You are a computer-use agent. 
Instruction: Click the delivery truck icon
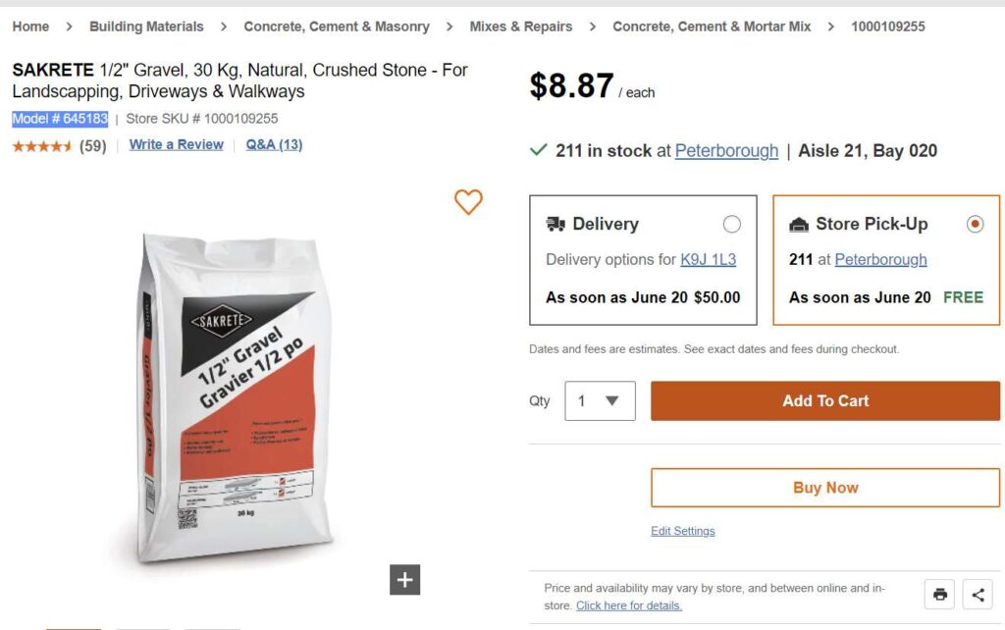(555, 224)
